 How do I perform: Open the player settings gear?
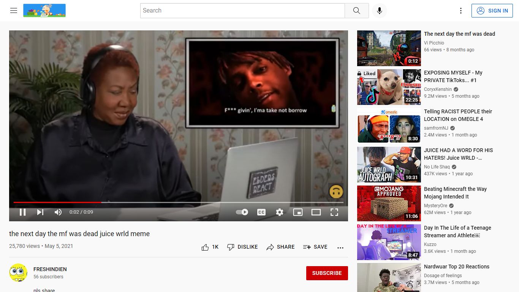[x=280, y=212]
